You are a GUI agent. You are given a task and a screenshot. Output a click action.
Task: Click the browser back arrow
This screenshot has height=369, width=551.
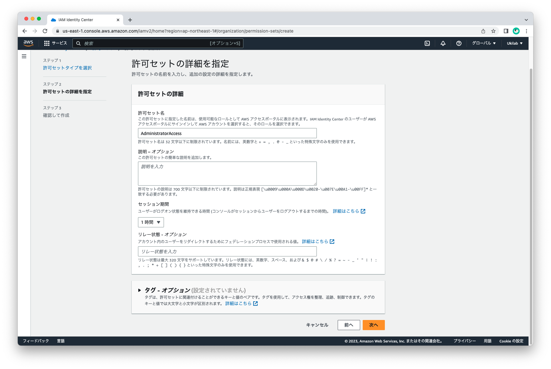click(25, 31)
